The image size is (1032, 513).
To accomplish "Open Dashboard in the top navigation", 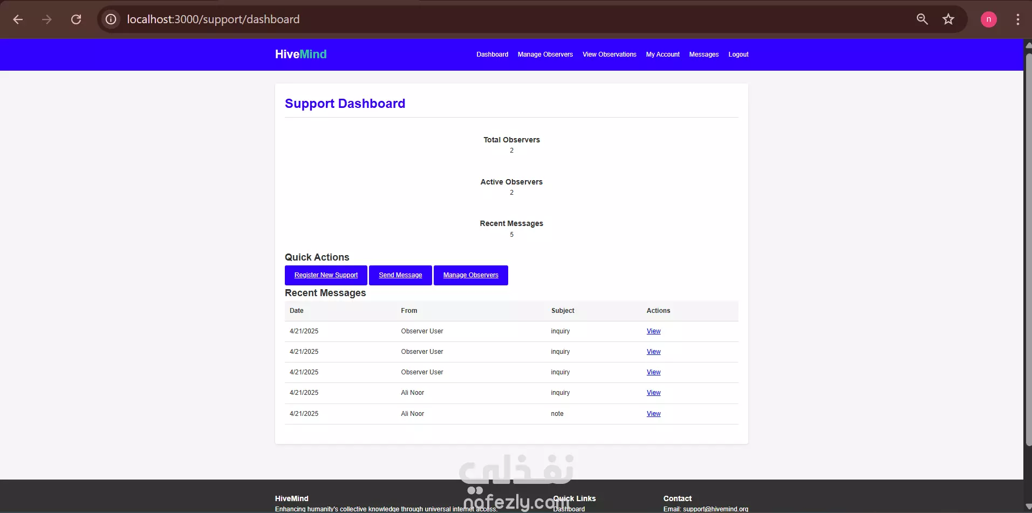I will pos(492,54).
